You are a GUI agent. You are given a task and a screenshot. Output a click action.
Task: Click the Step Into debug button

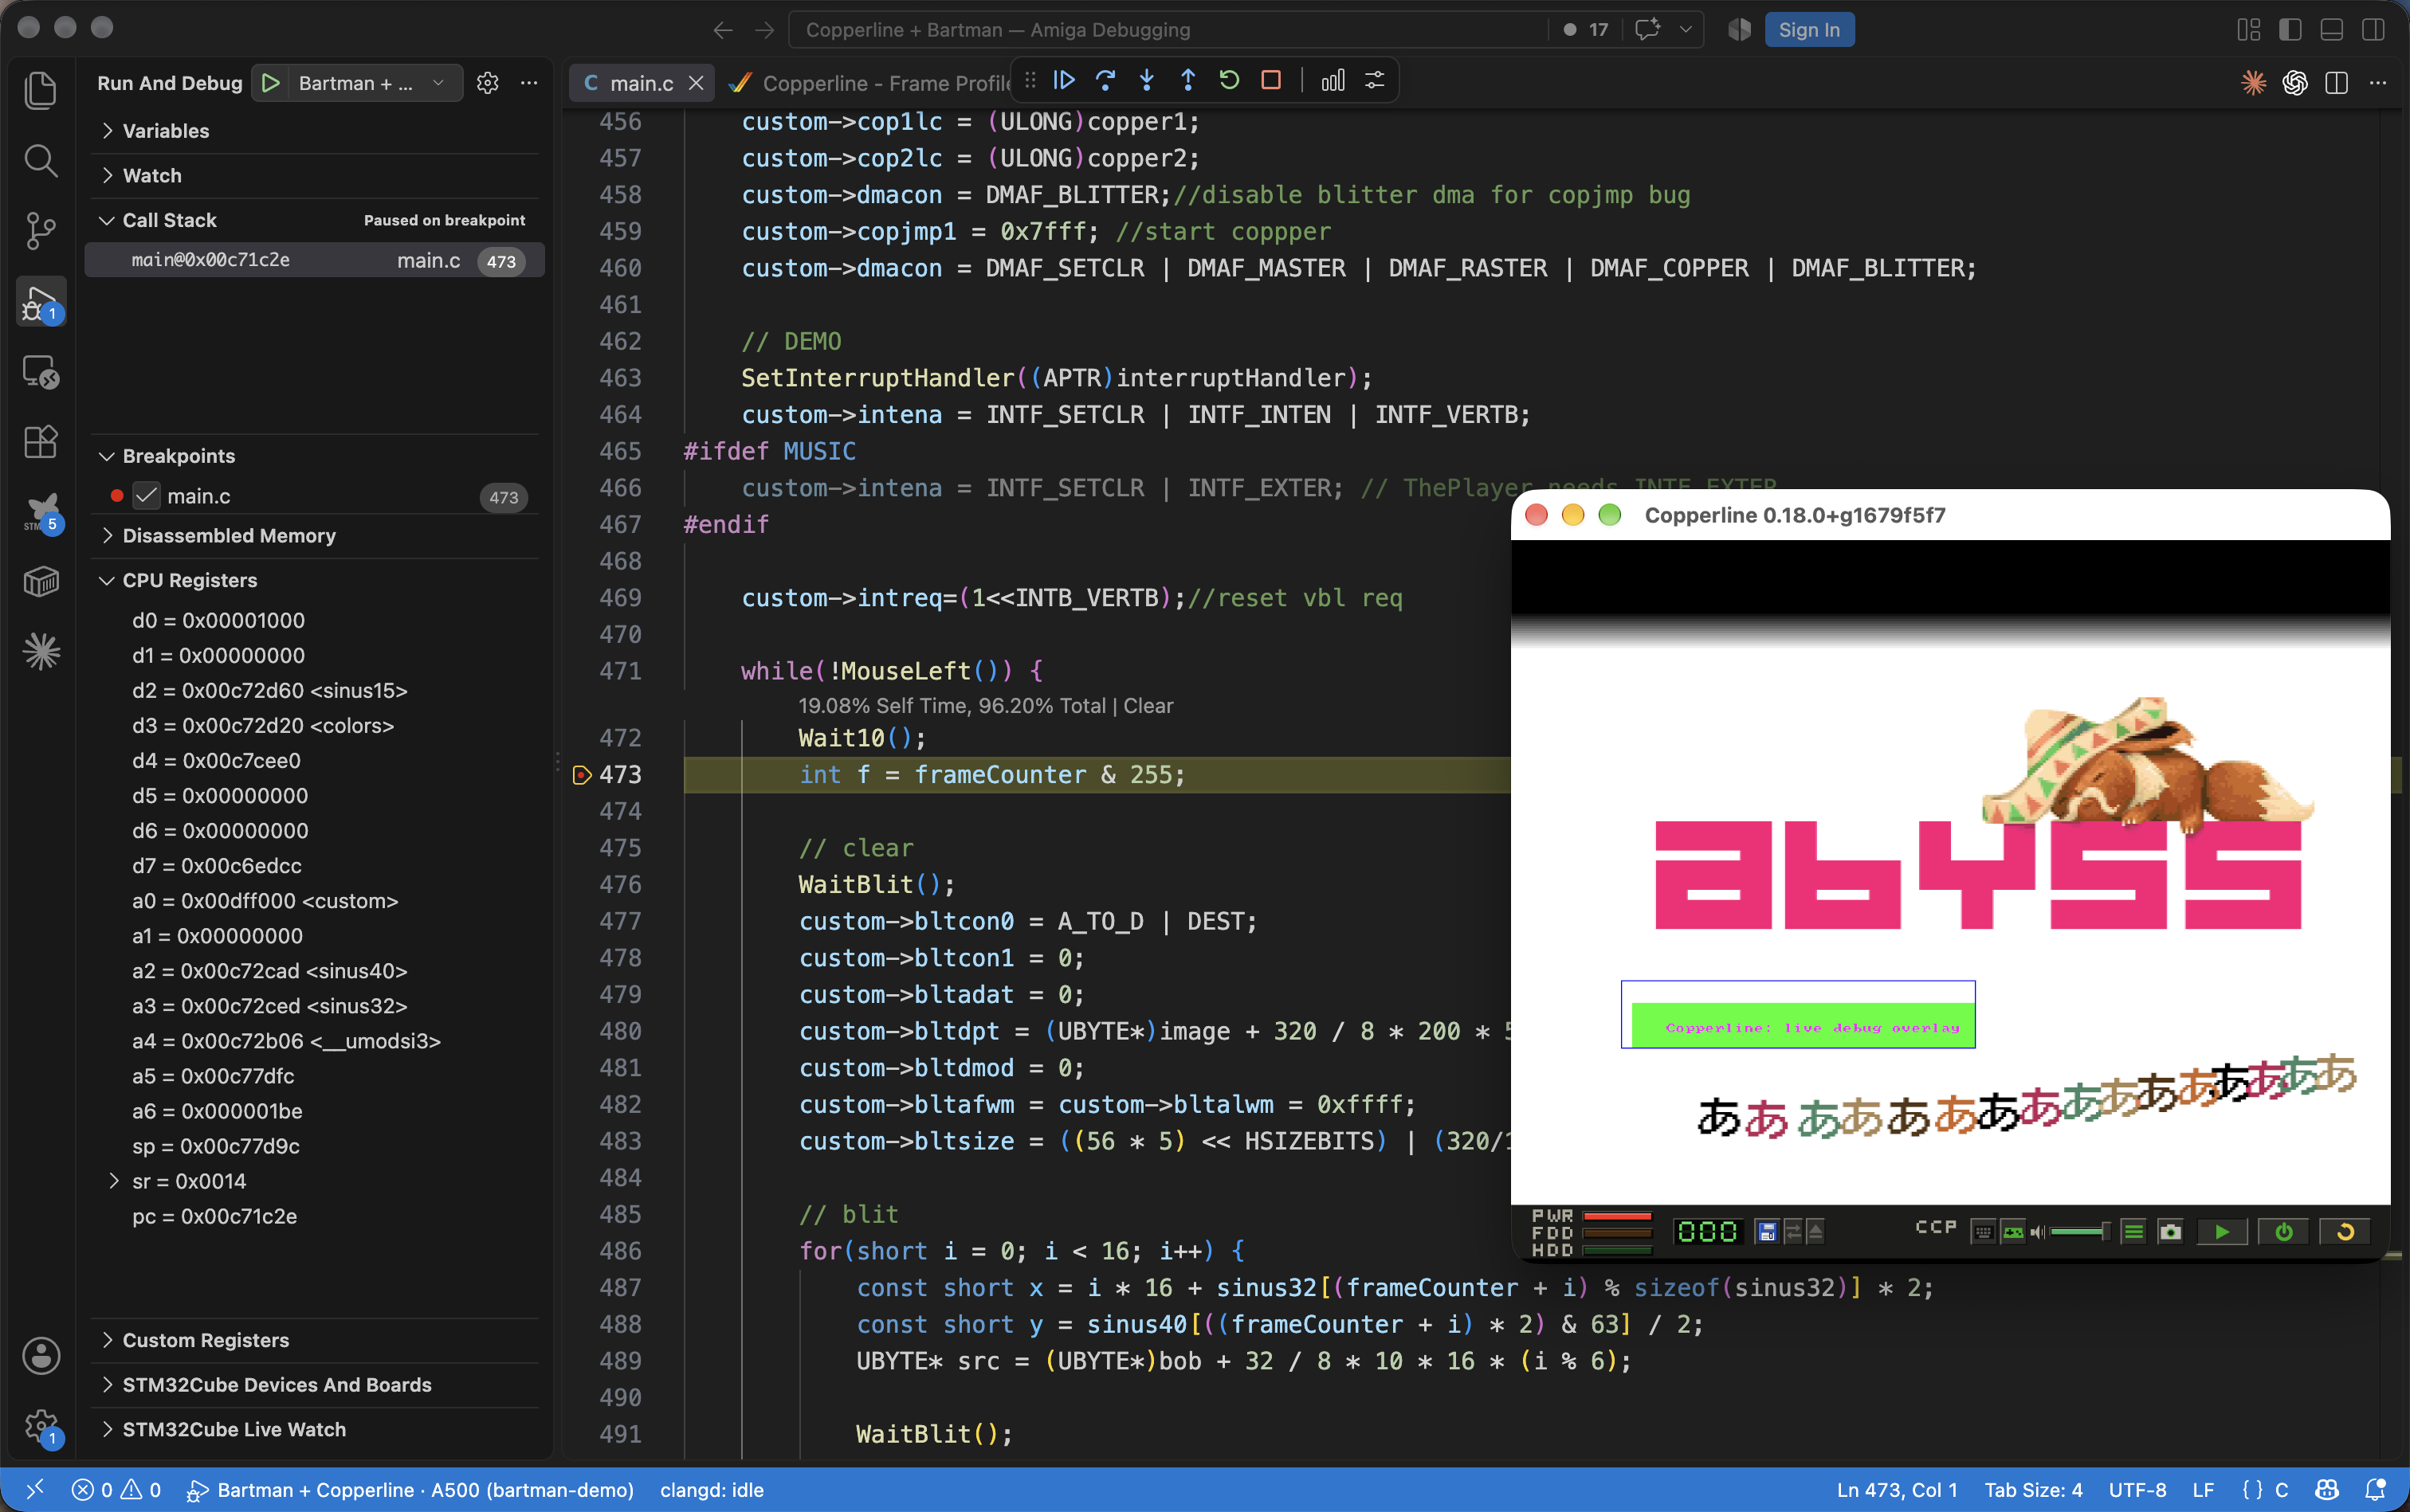coord(1147,81)
